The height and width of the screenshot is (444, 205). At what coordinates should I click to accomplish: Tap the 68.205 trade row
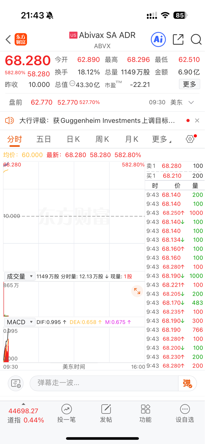(175, 294)
